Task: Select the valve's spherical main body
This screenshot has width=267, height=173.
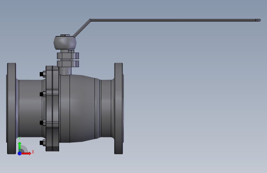Action: (x=80, y=108)
